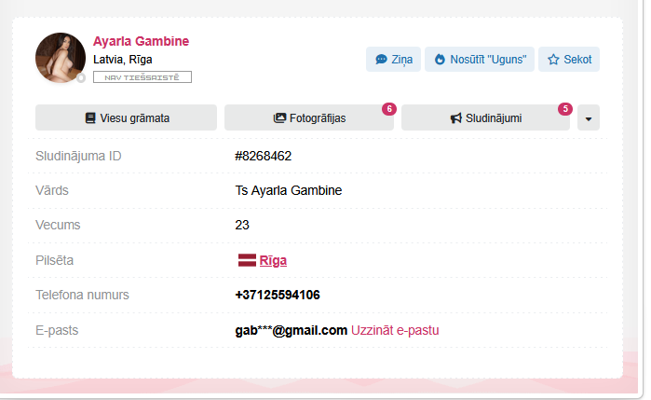Click the offline status dot on avatar
Viewport: 651px width, 400px height.
coord(81,78)
